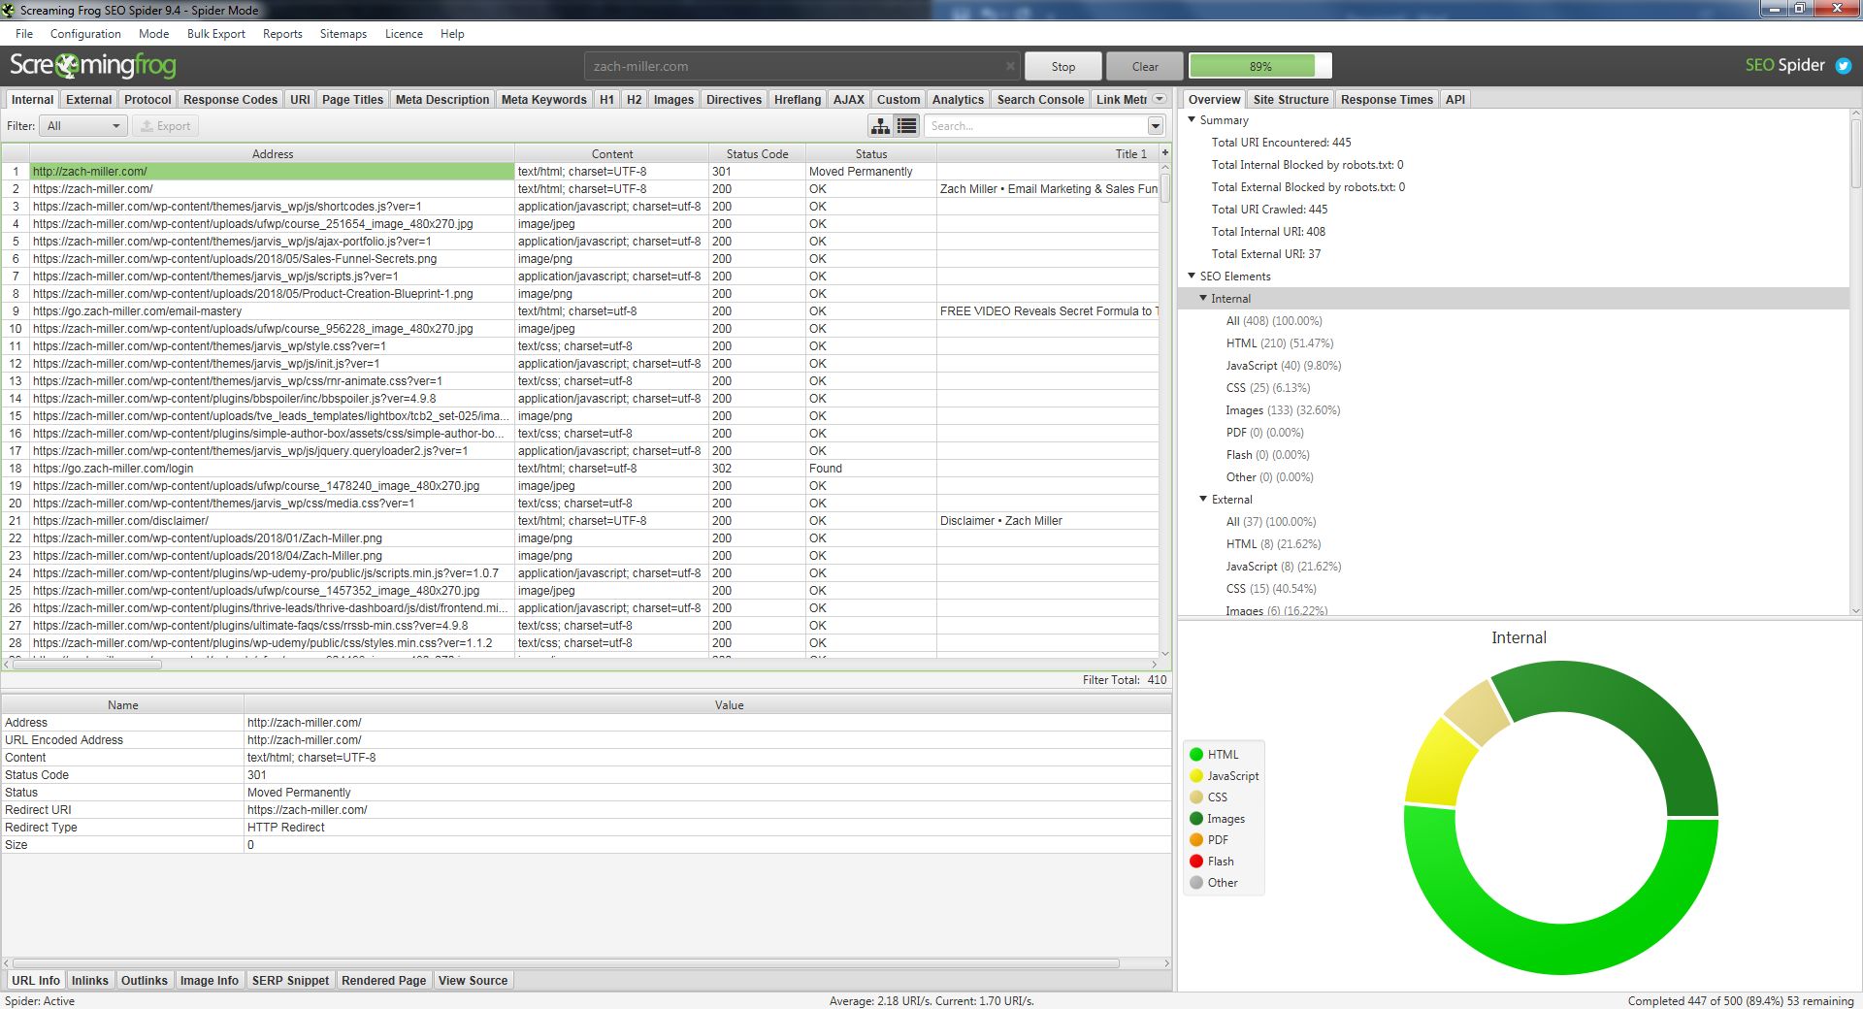The height and width of the screenshot is (1009, 1863).
Task: Select the Site Structure tab
Action: pyautogui.click(x=1291, y=99)
